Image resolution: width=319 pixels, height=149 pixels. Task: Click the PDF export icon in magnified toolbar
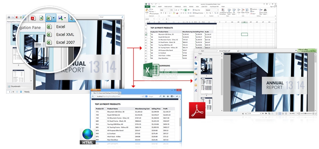pos(33,18)
